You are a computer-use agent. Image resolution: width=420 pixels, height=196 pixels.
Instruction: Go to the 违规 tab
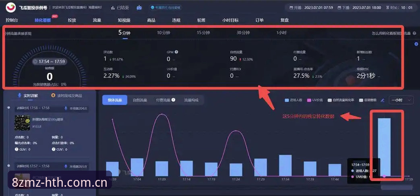(176, 20)
